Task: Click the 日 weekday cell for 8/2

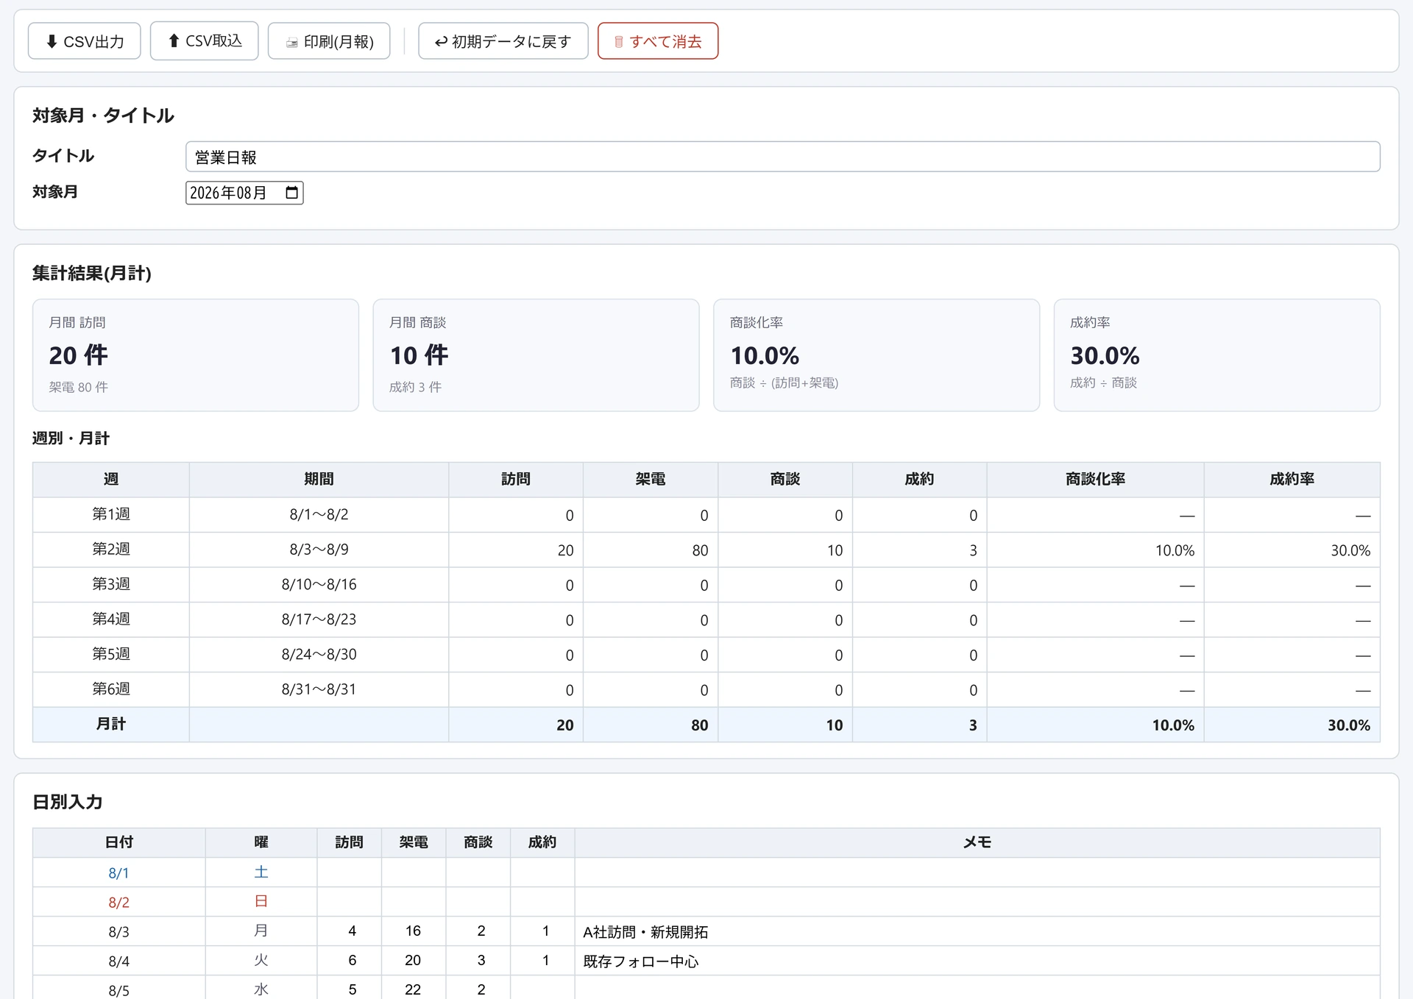Action: coord(261,902)
